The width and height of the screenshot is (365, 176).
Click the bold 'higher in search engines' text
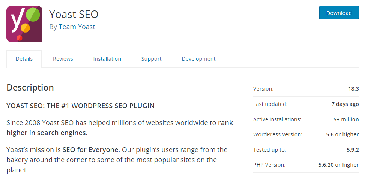click(46, 133)
